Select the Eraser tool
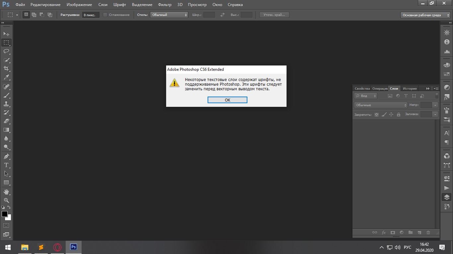This screenshot has height=254, width=453. click(6, 121)
